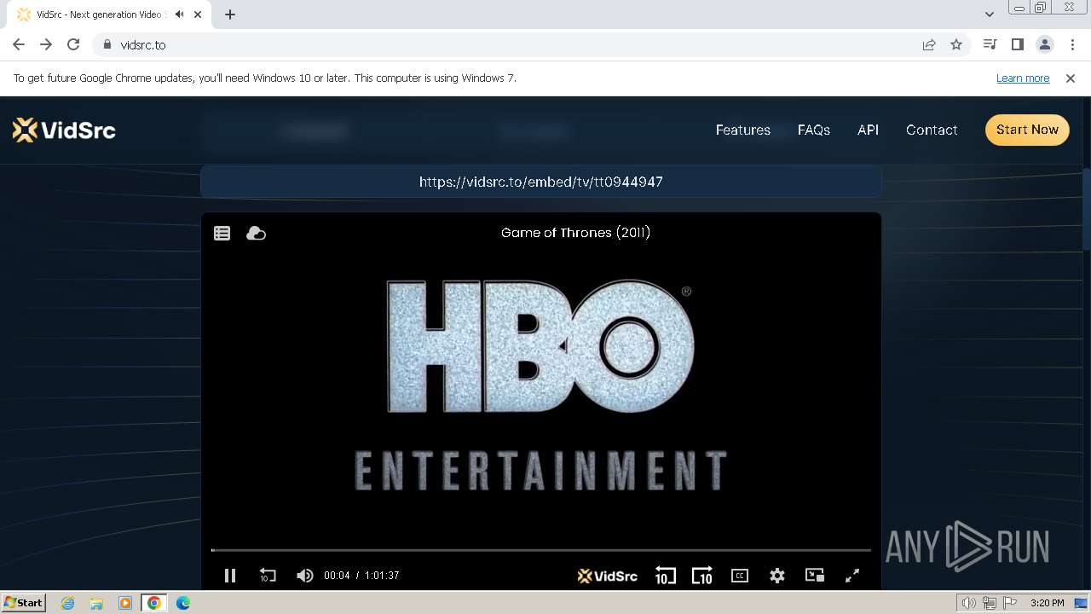This screenshot has height=614, width=1091.
Task: Pause the Game of Thrones video
Action: [230, 576]
